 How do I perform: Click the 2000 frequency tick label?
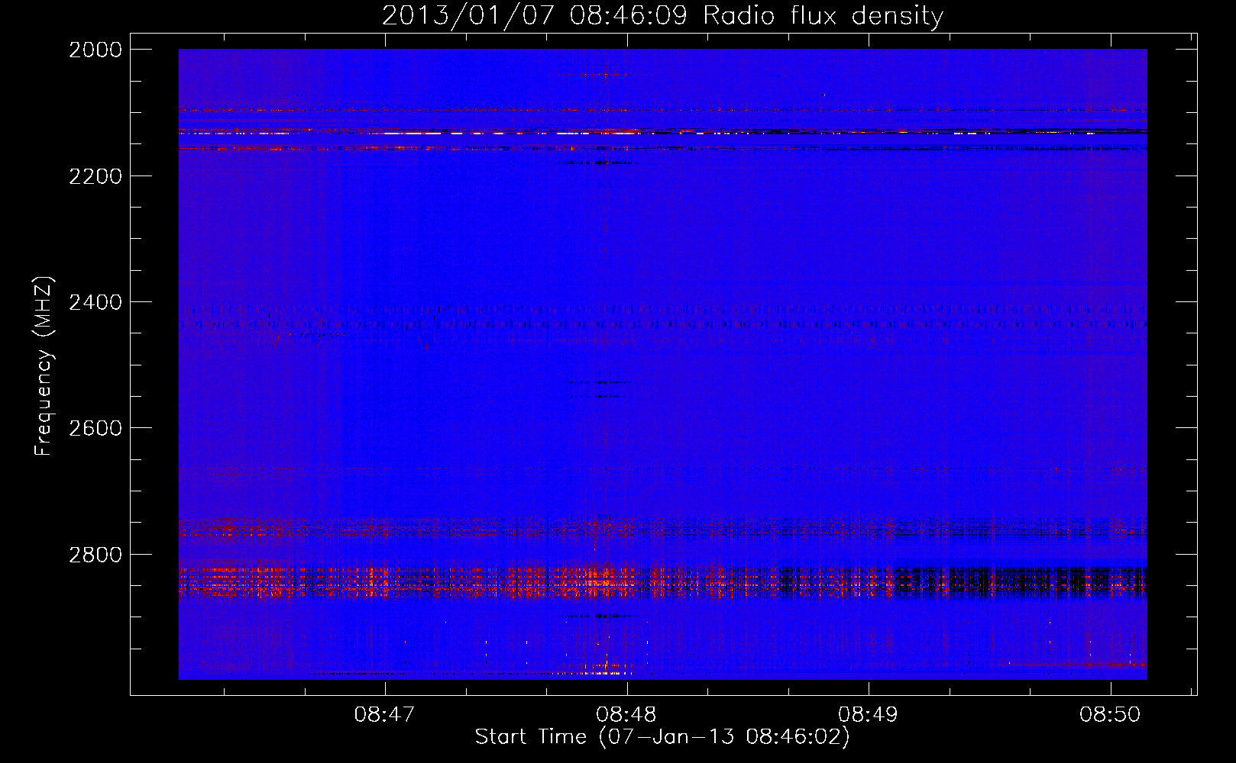(95, 50)
